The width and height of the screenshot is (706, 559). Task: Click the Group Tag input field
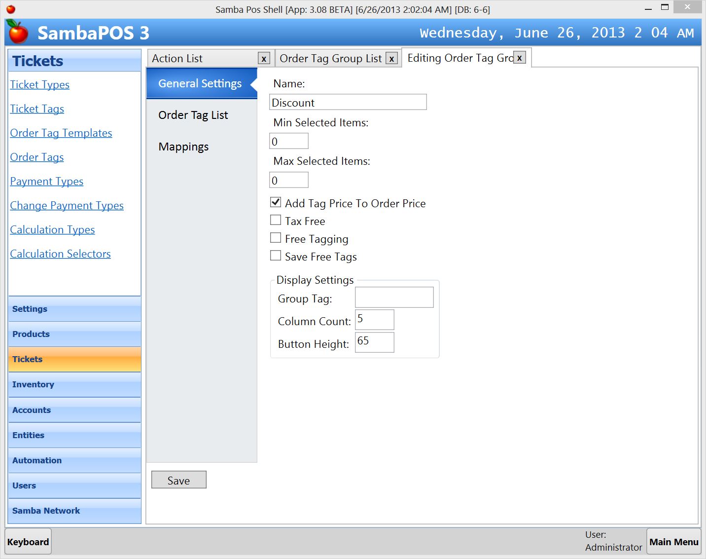click(393, 297)
